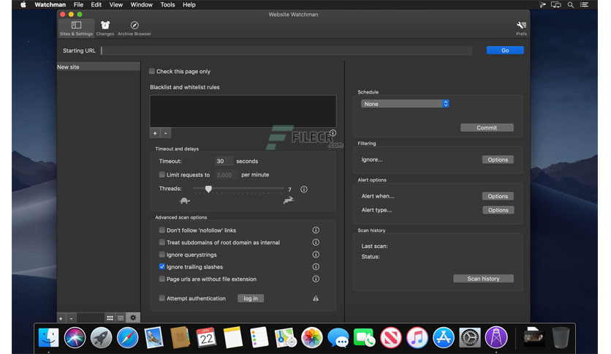Click the blacklist and whitelist rules box
Screen dimensions: 611x354
[243, 111]
